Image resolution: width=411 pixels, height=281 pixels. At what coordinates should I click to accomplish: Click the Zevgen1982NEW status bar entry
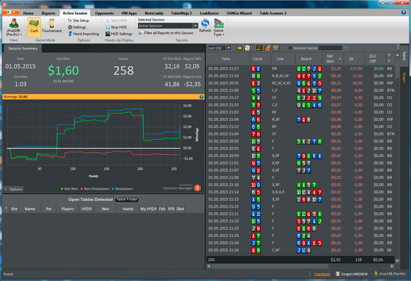coord(351,274)
